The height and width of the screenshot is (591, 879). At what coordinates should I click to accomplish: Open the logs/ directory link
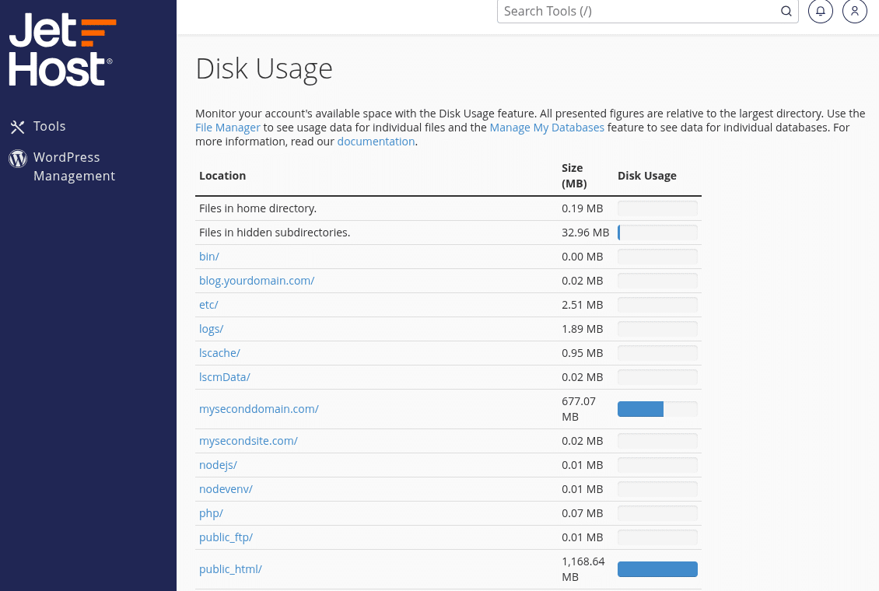[212, 329]
